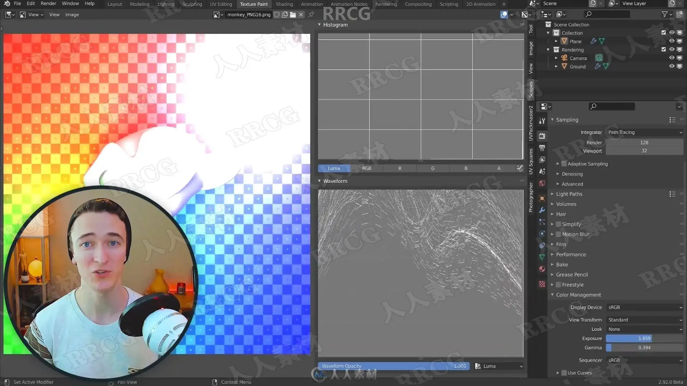The image size is (687, 386).
Task: Open the Scopes sidebar tab
Action: [x=531, y=89]
